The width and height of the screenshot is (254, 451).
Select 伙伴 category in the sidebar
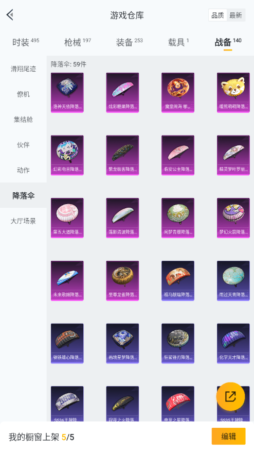[x=23, y=145]
